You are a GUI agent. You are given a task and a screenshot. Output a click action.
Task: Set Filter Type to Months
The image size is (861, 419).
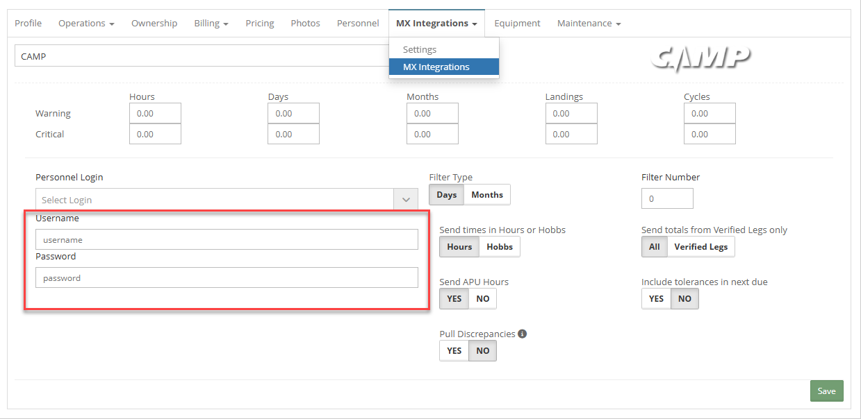(487, 195)
